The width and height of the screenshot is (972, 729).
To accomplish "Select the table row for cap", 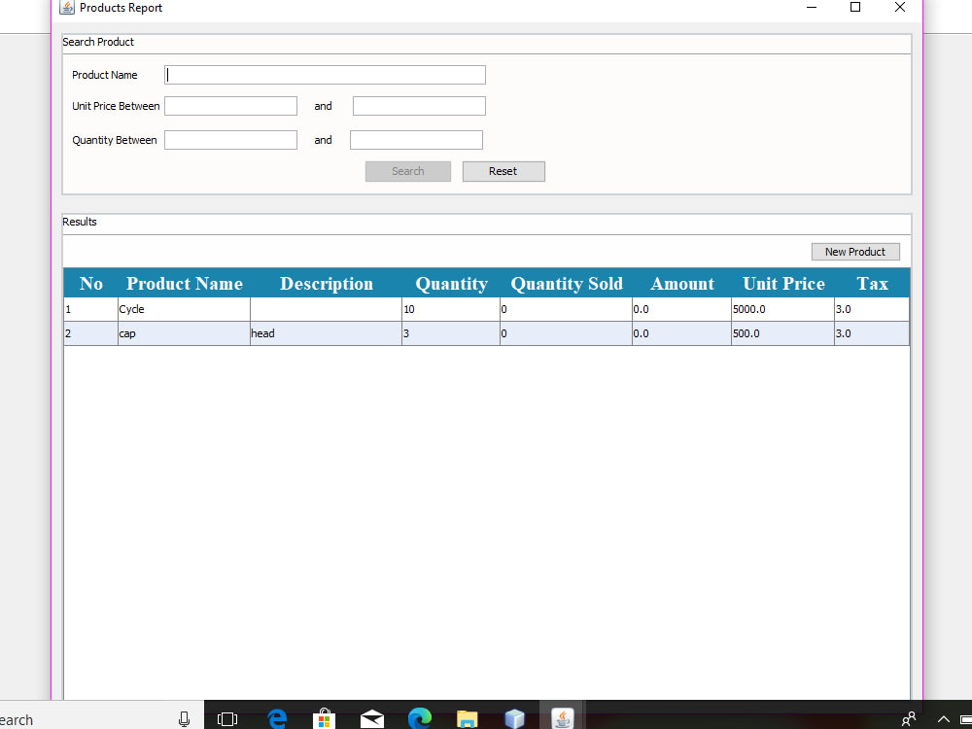I will coord(292,332).
